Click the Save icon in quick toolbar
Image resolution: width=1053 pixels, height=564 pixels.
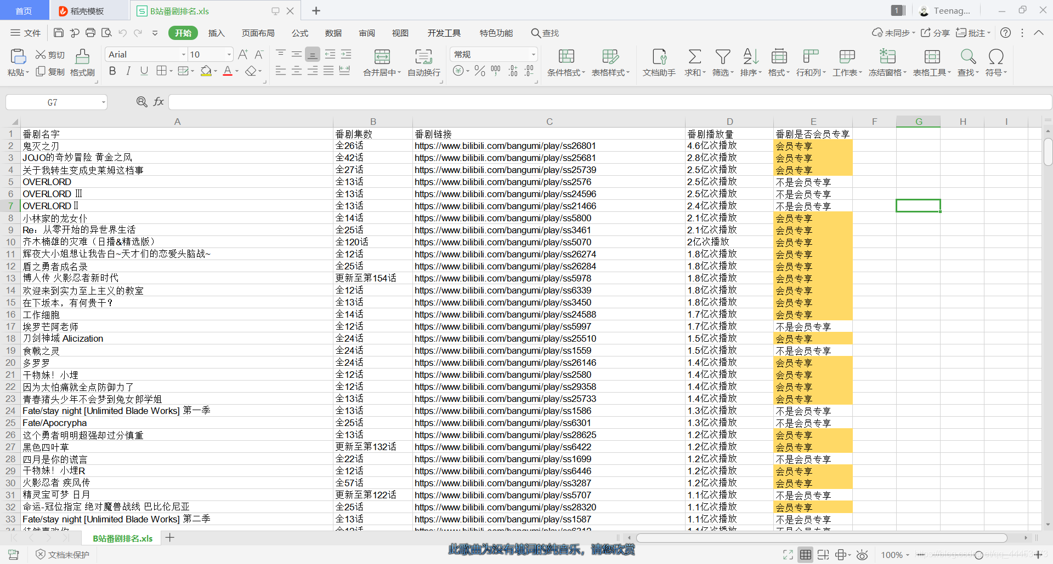[x=59, y=33]
